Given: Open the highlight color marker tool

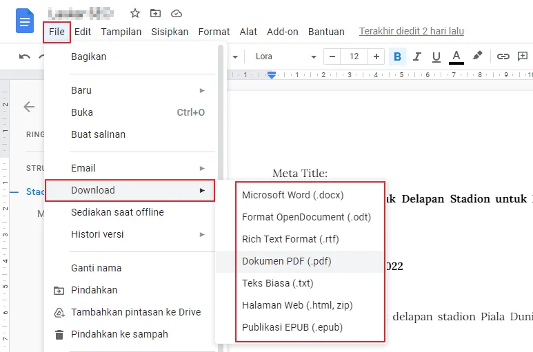Looking at the screenshot, I should (x=477, y=56).
